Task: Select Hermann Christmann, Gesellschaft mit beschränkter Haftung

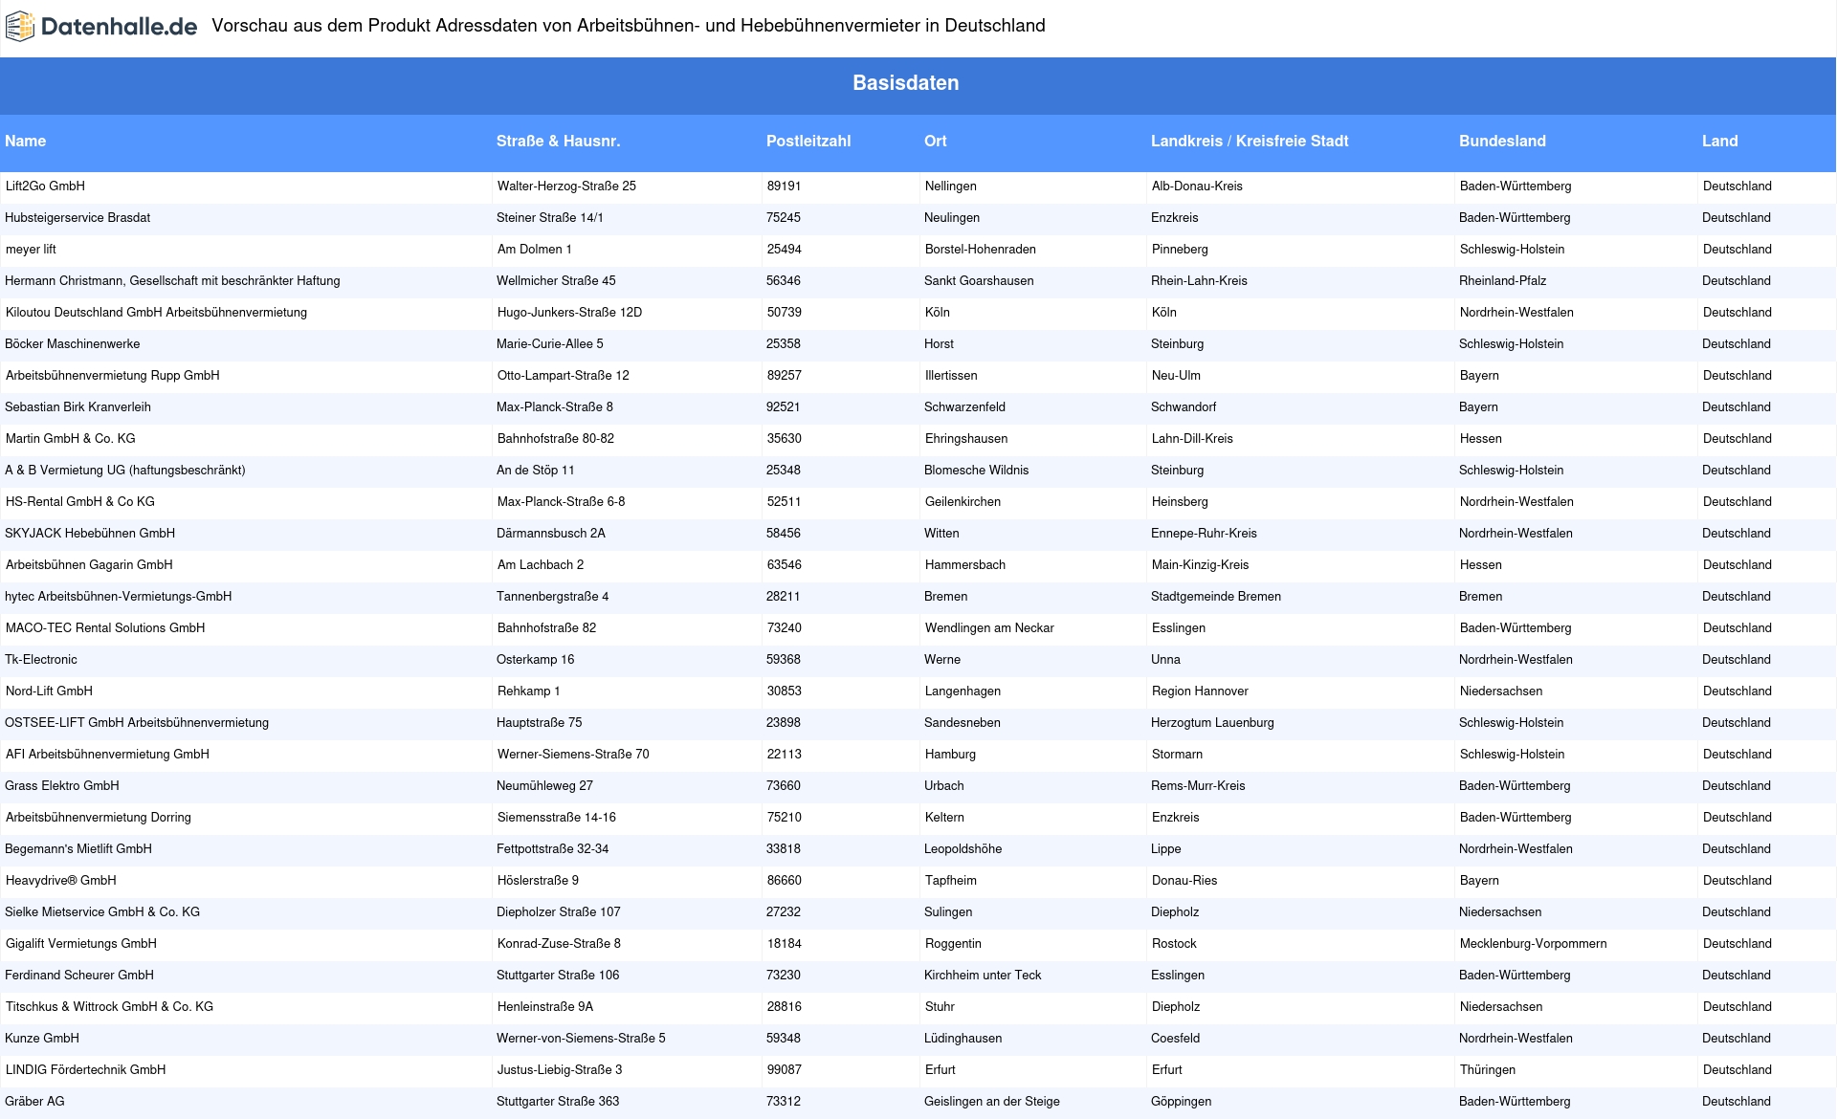Action: (x=172, y=281)
